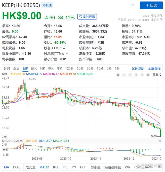Click the 量比 15.51 value
Screen dimensions: 165x172
(58, 37)
